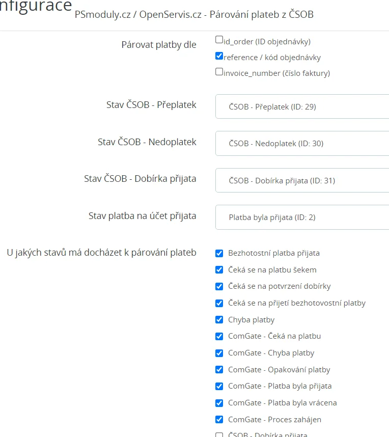Toggle ComGate - Opakování platby checkbox

pos(219,370)
